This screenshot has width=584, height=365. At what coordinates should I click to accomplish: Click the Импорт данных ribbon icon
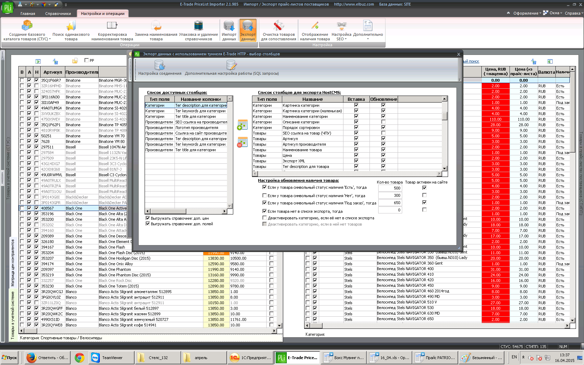click(229, 31)
